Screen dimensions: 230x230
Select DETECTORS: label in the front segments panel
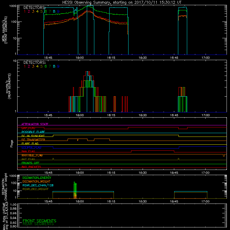coord(34,7)
